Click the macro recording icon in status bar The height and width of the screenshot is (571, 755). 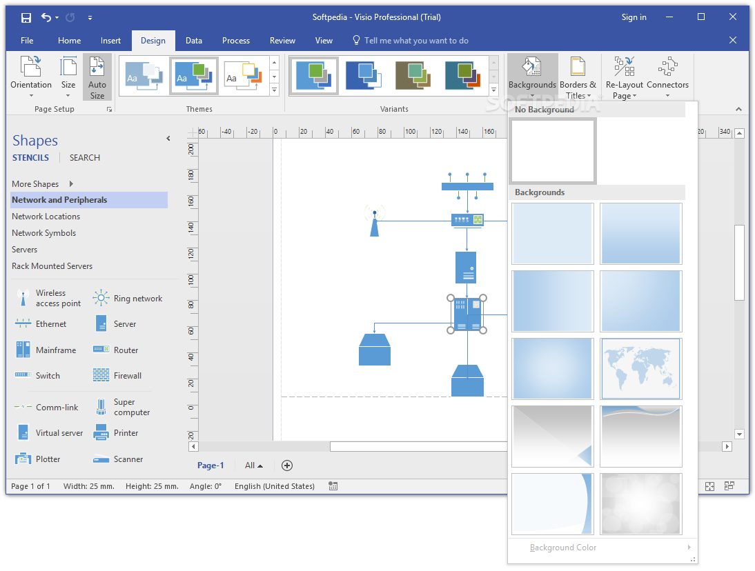[333, 486]
